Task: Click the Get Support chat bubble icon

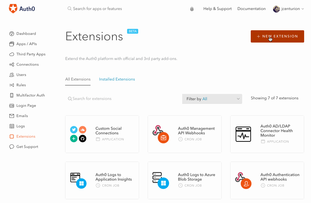Action: pyautogui.click(x=12, y=147)
